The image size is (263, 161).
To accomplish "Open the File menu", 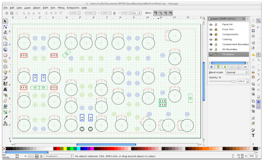I will pos(5,8).
